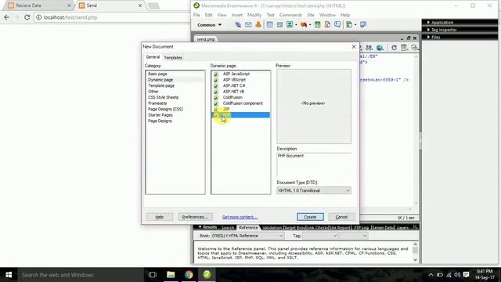Click the Help button in dialog
501x282 pixels.
pyautogui.click(x=160, y=217)
